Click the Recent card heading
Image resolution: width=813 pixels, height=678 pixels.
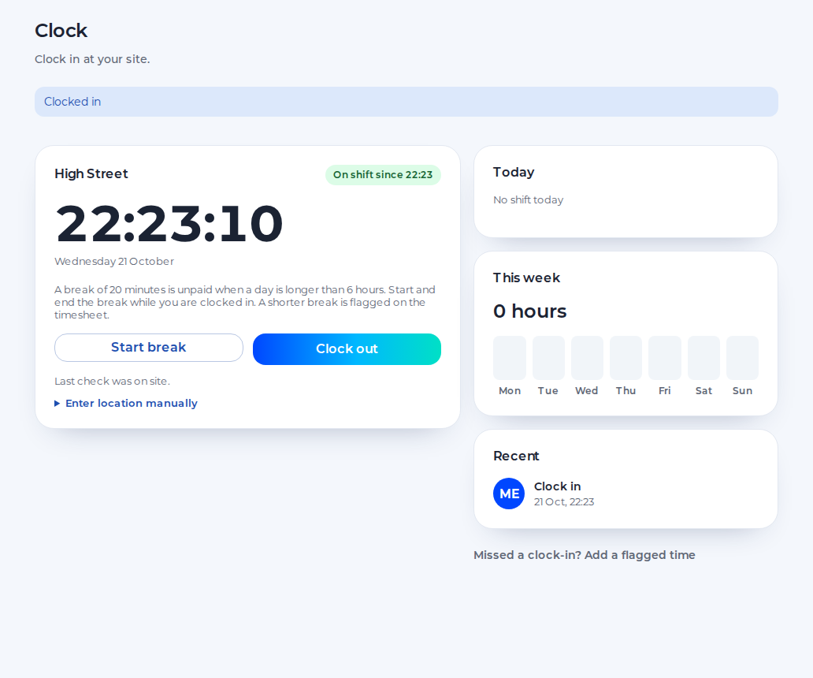click(517, 456)
